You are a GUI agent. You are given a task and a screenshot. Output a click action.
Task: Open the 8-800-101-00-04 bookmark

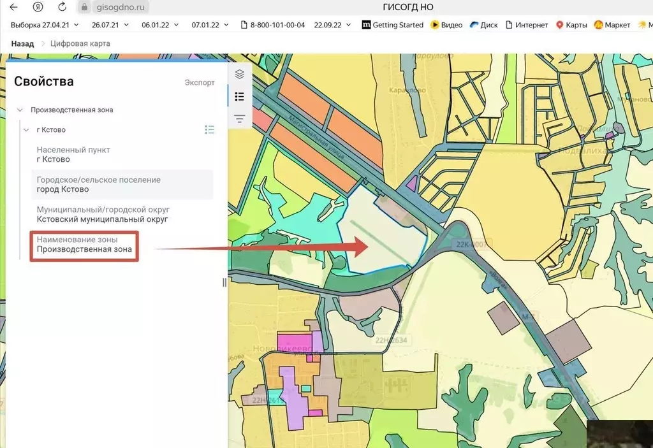(x=273, y=25)
